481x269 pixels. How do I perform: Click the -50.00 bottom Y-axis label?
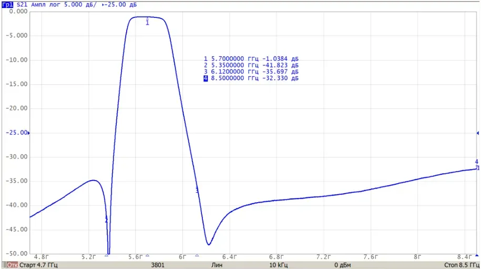point(17,254)
